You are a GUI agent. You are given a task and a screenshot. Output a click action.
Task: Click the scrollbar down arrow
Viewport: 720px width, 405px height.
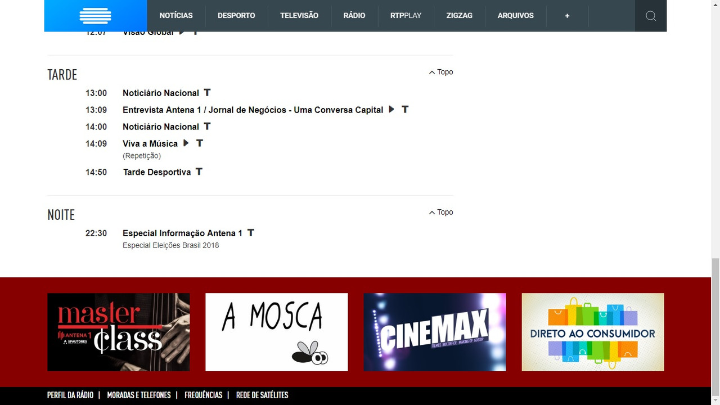coord(715,400)
